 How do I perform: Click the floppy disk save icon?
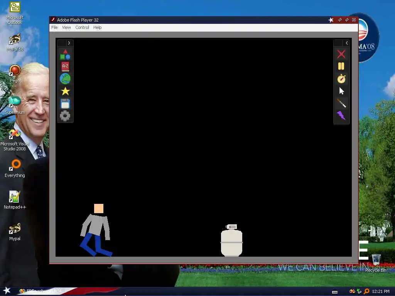point(65,104)
